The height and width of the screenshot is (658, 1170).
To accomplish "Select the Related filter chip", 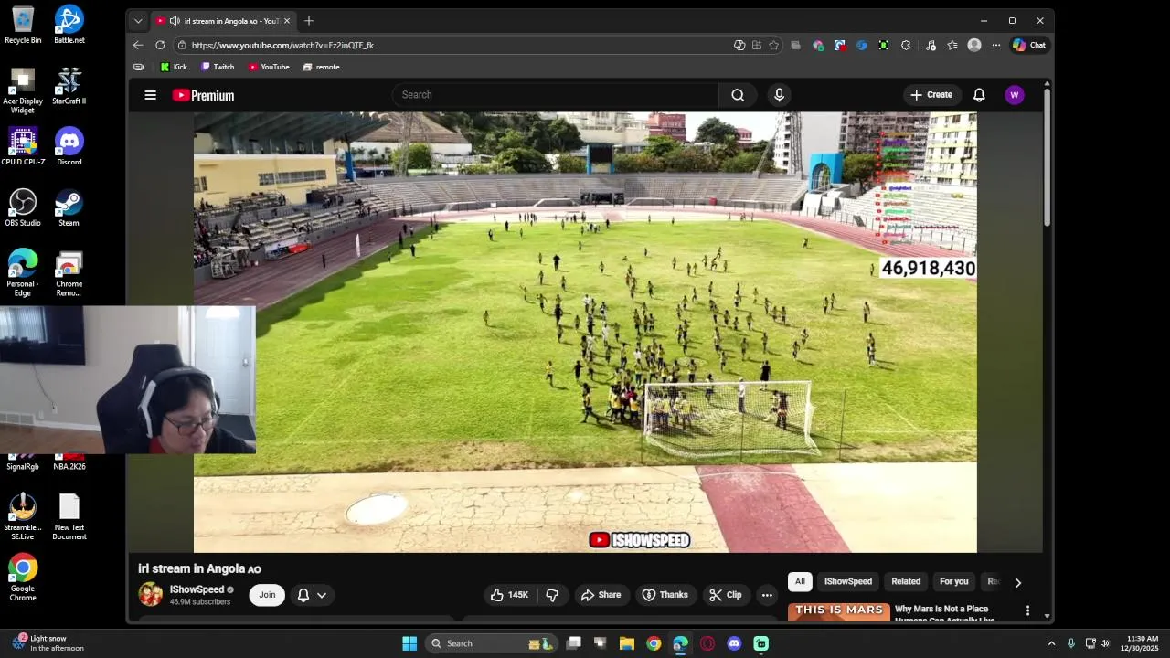I will pos(906,581).
